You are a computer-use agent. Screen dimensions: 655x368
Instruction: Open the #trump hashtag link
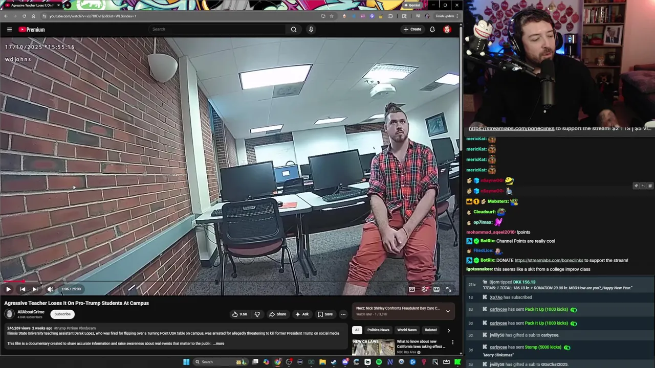click(x=60, y=328)
